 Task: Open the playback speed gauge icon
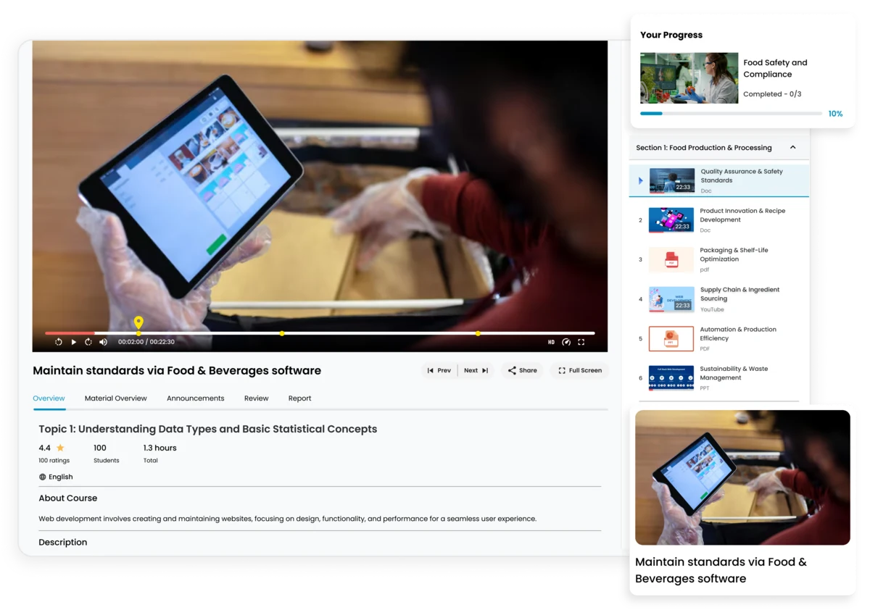click(566, 342)
